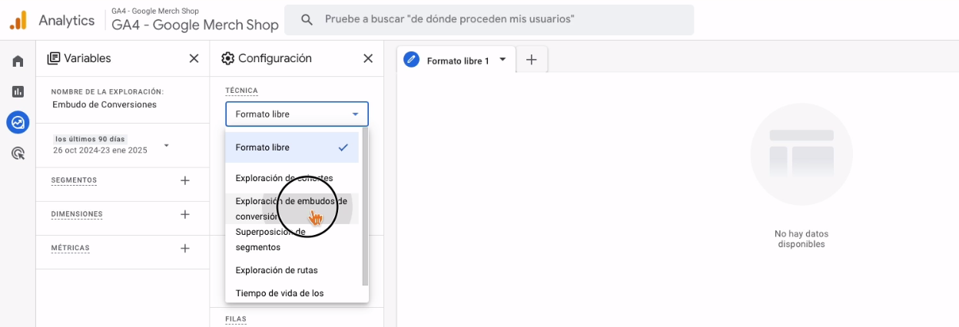
Task: Select the Formato libre 1 tab
Action: pyautogui.click(x=456, y=60)
